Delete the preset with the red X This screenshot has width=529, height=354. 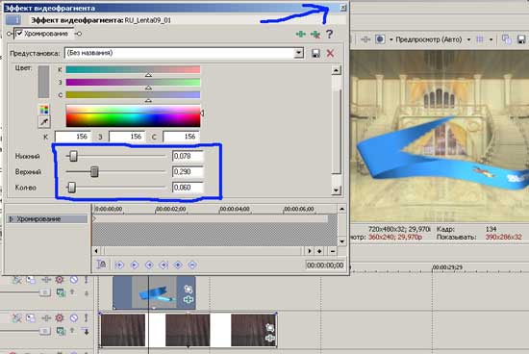(x=330, y=53)
